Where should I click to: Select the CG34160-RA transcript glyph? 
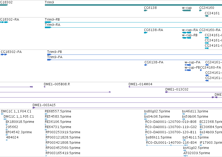(201, 33)
